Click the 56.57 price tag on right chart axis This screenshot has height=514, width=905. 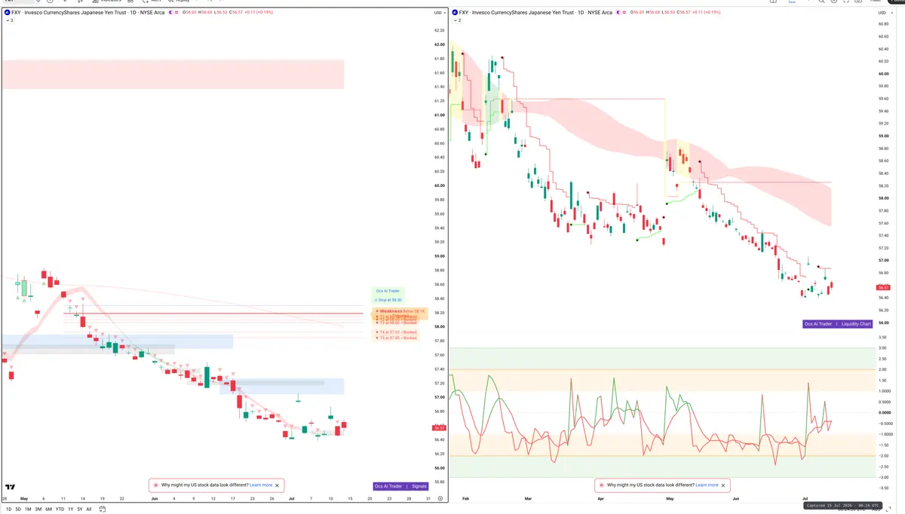pos(883,288)
